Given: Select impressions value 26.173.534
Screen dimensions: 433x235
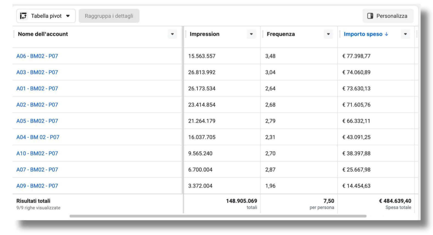Looking at the screenshot, I should tap(202, 88).
